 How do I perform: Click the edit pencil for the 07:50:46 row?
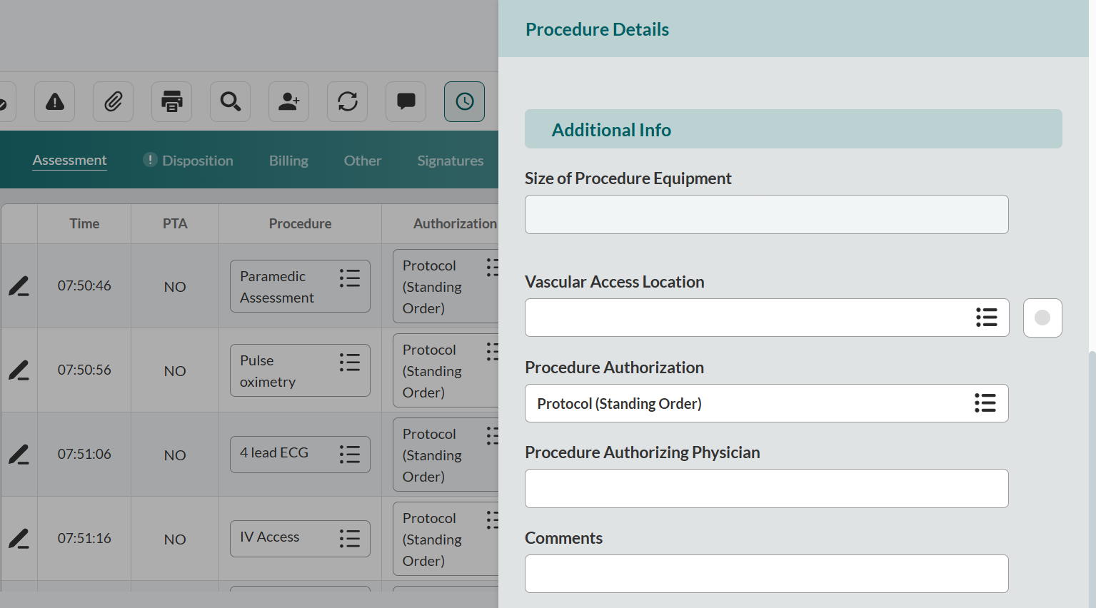coord(19,286)
